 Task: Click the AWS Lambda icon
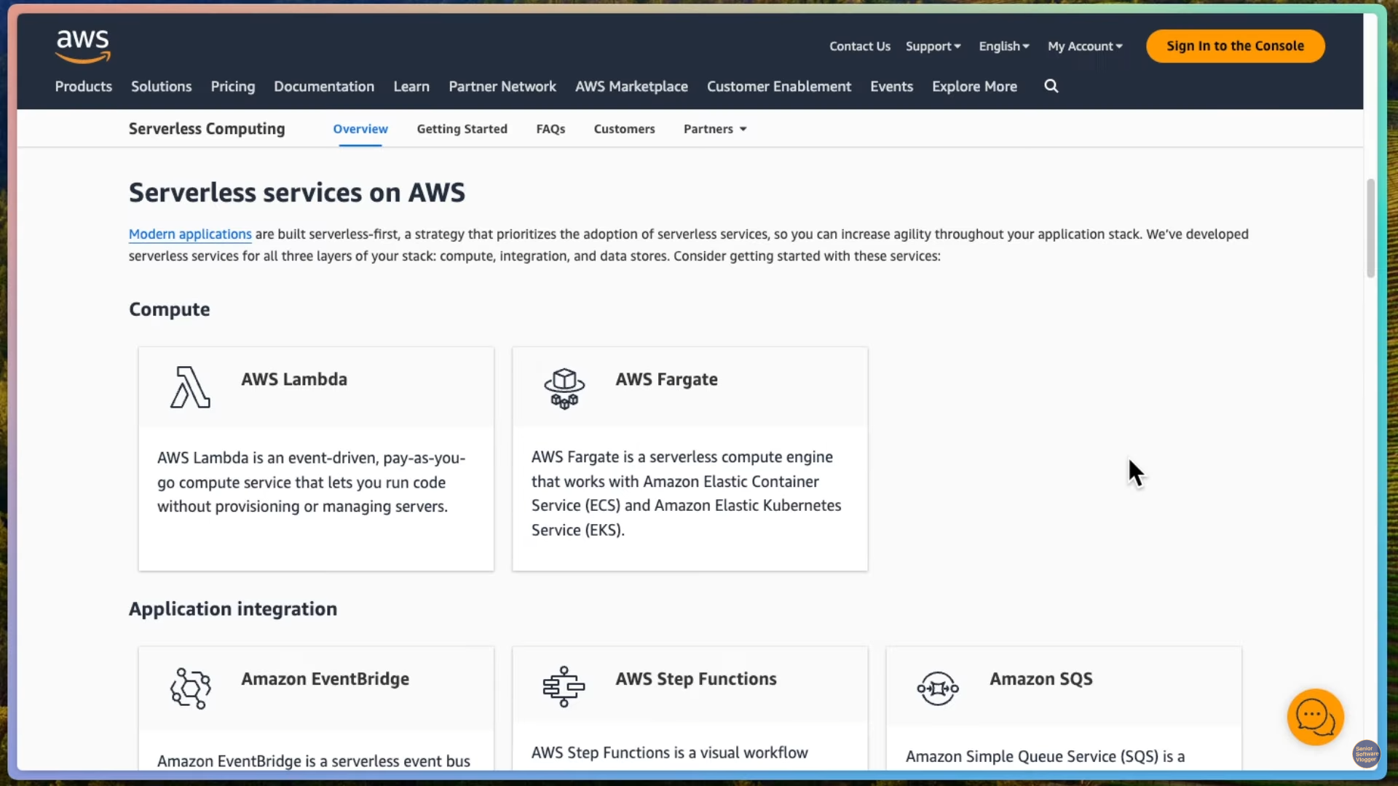click(x=190, y=387)
